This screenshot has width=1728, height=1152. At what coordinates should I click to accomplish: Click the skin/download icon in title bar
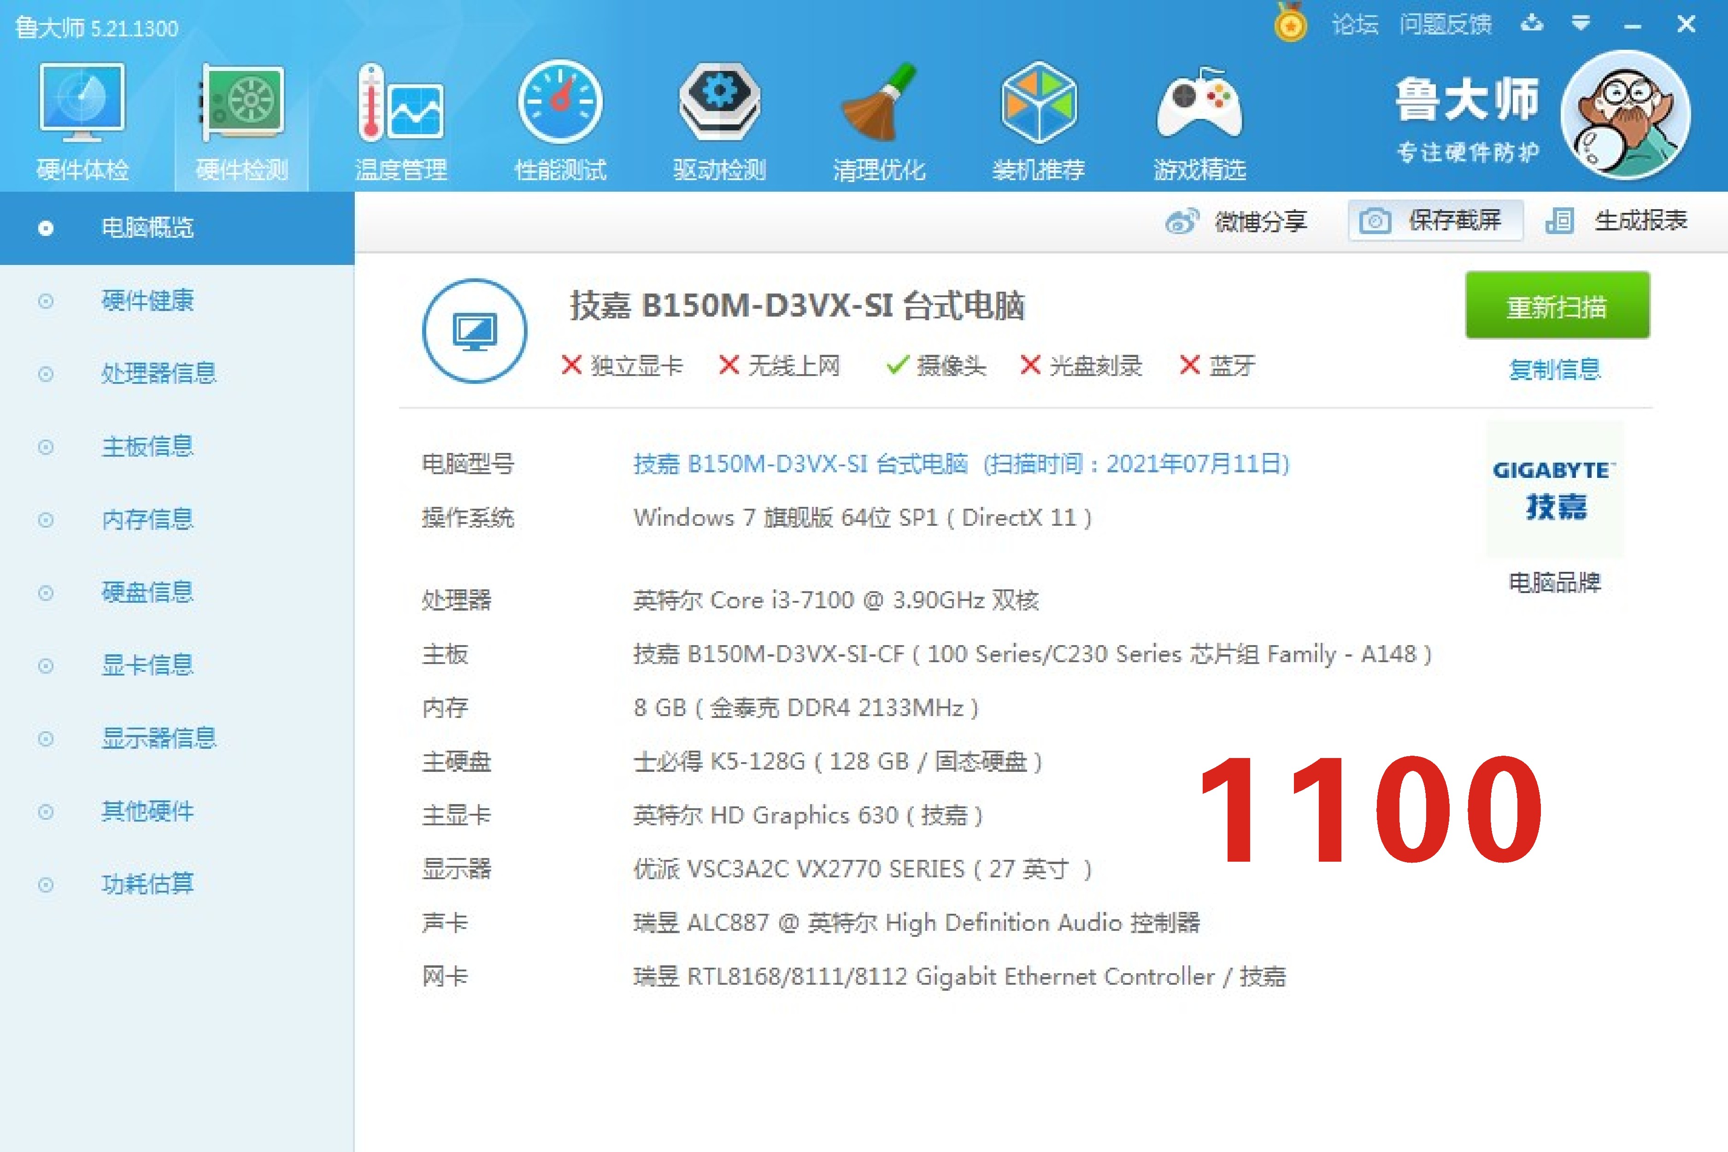click(1532, 24)
